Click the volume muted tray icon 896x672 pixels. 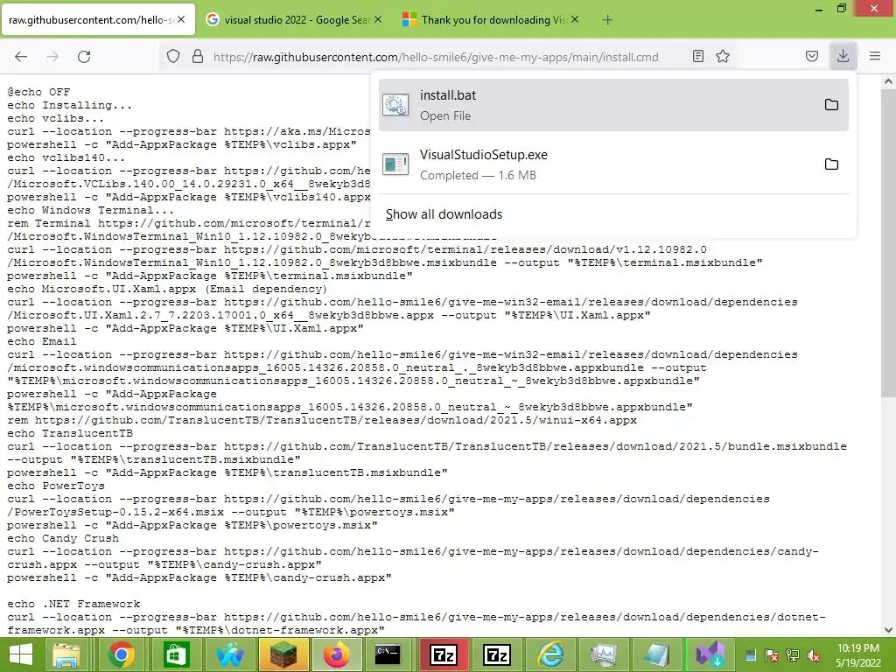[x=814, y=656]
